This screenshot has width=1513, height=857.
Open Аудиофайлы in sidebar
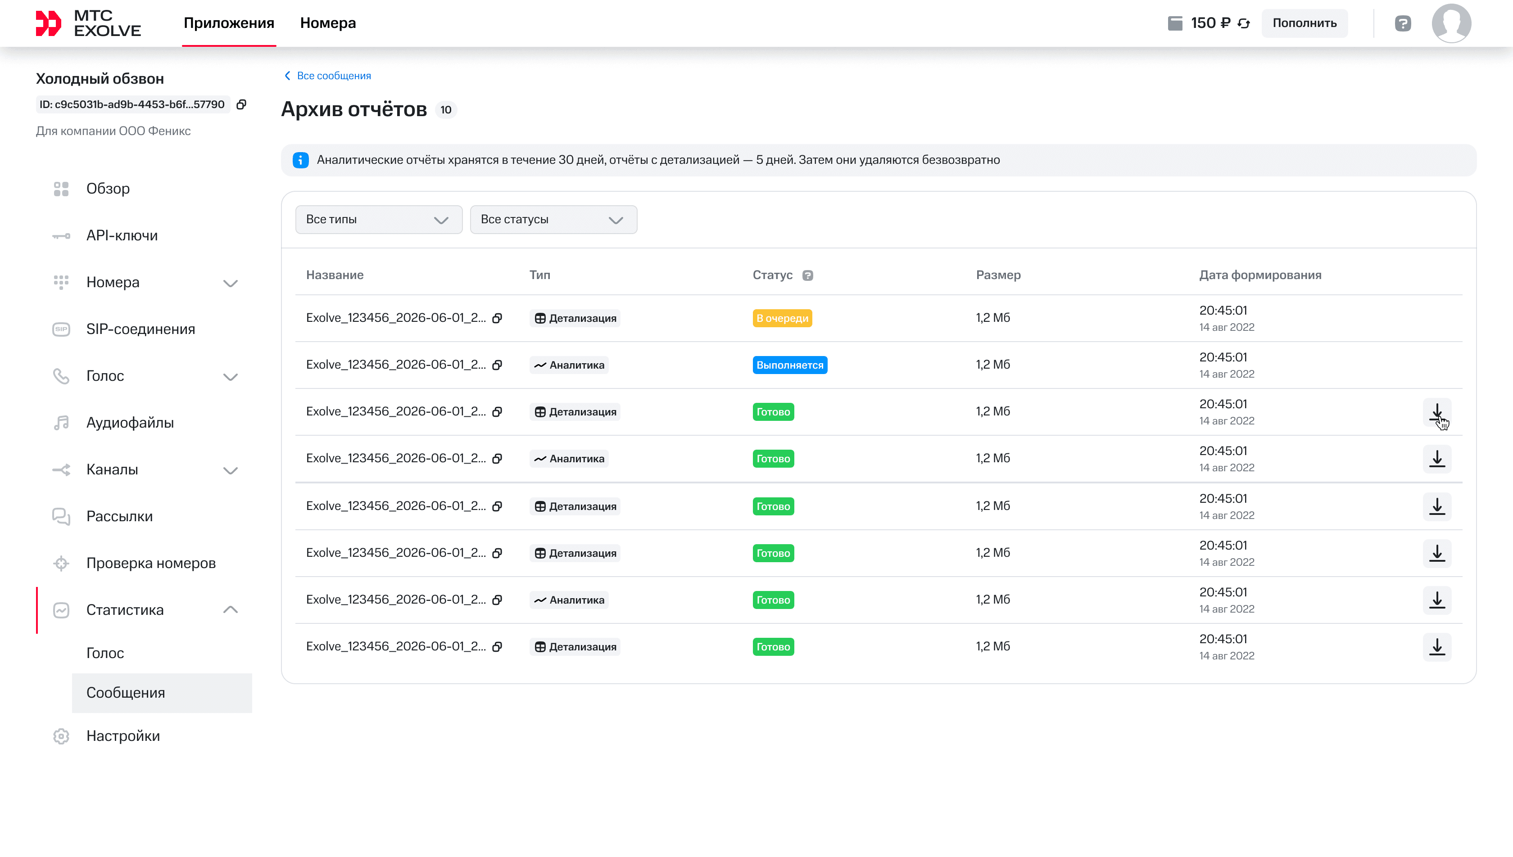pyautogui.click(x=130, y=423)
